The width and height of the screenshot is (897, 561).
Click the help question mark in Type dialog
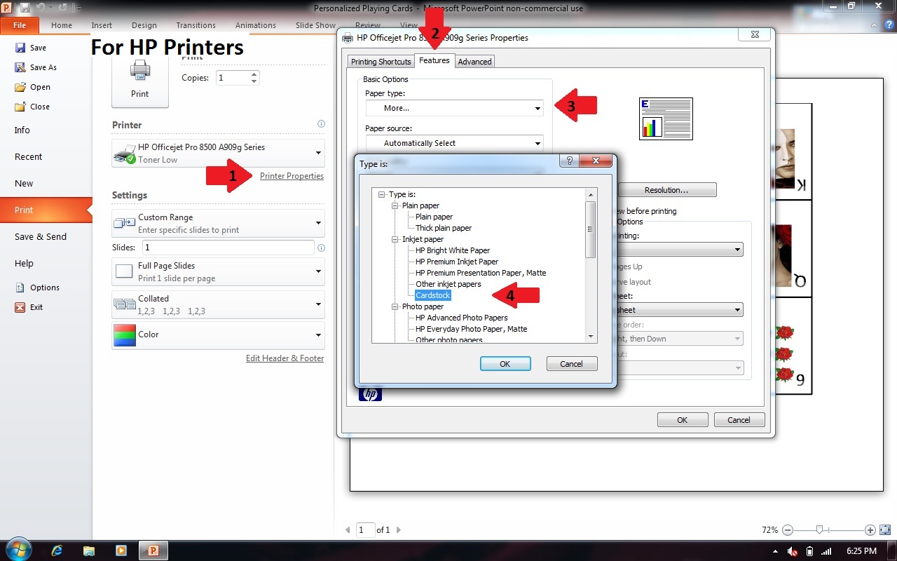click(569, 161)
